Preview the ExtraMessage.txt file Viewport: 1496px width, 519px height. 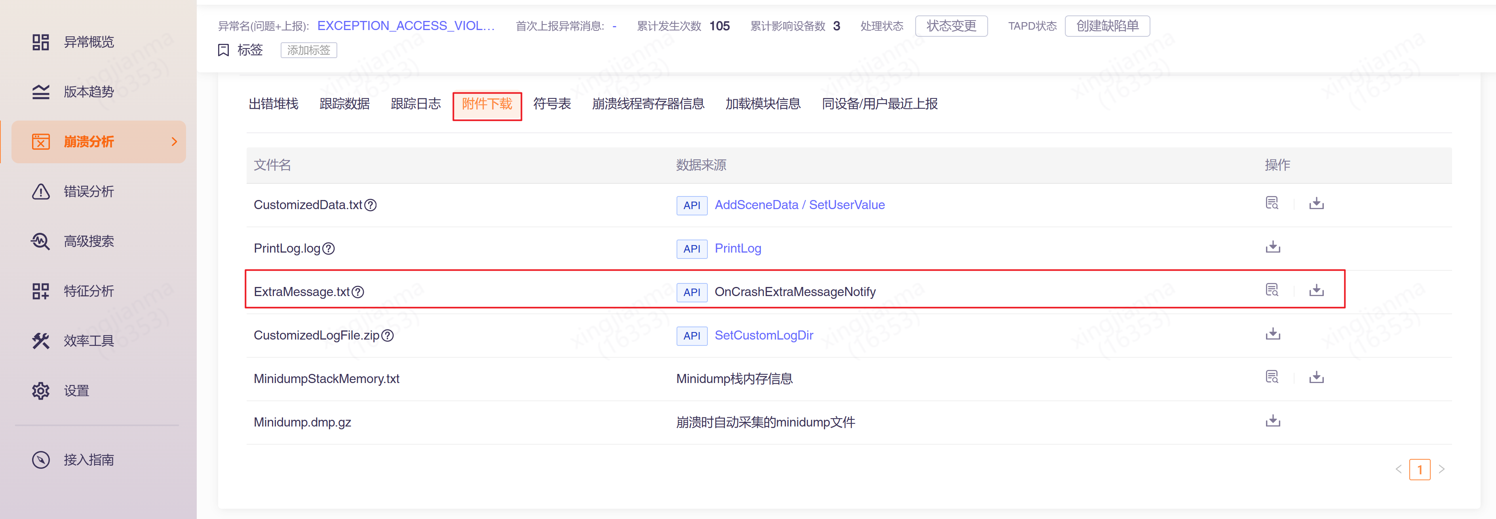pos(1271,291)
